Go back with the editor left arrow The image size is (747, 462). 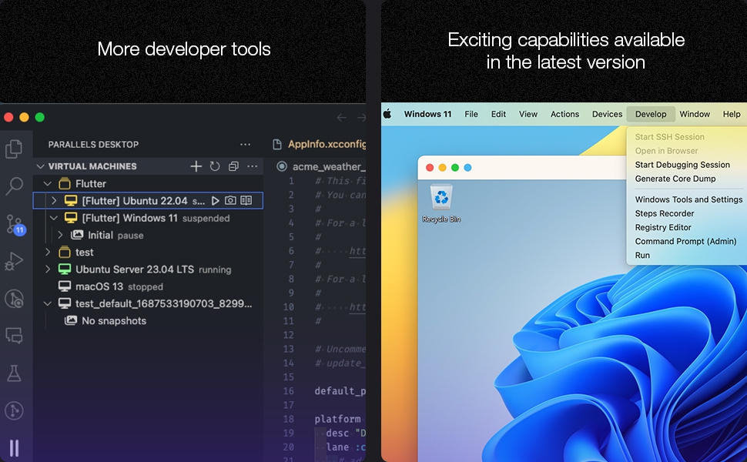(342, 118)
